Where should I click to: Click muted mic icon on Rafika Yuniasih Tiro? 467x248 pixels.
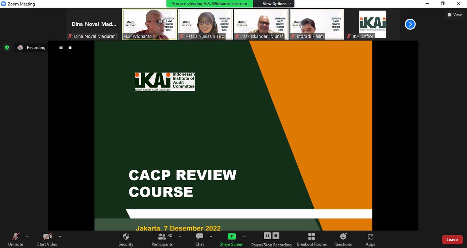pos(182,36)
